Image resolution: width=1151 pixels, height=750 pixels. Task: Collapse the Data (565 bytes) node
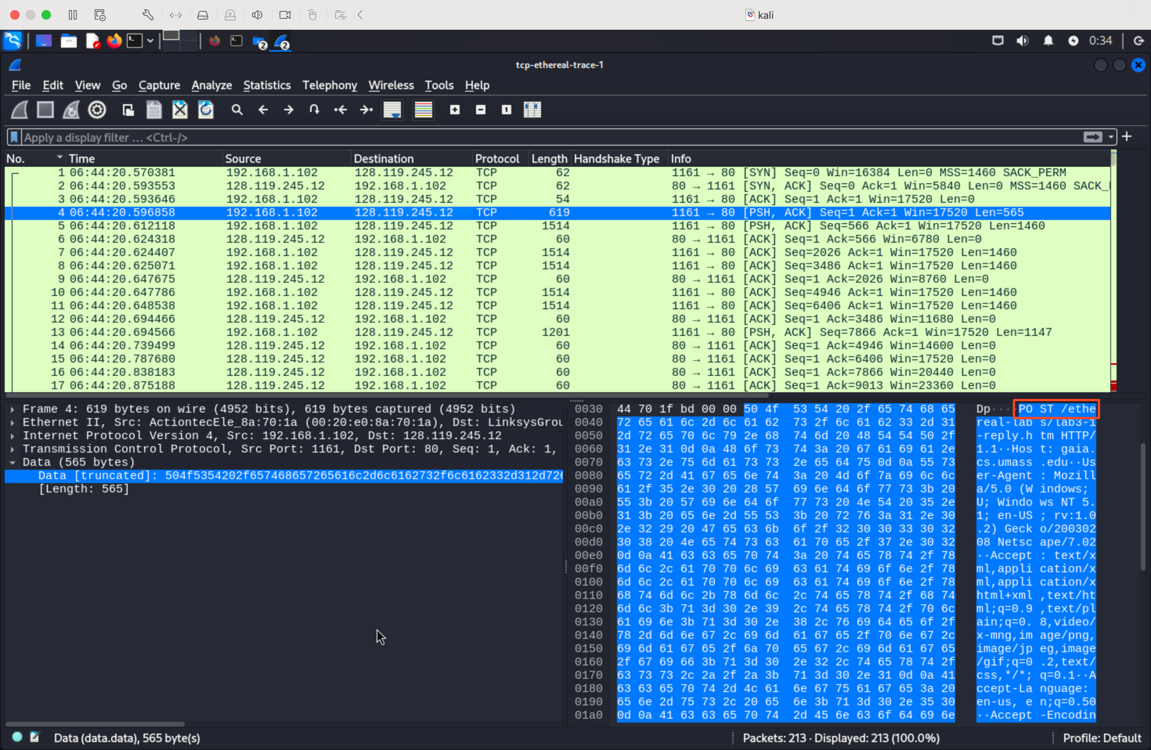12,463
